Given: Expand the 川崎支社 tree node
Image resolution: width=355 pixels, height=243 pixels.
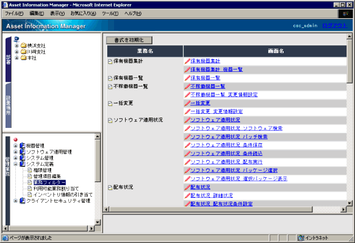Looking at the screenshot, I should click(16, 52).
